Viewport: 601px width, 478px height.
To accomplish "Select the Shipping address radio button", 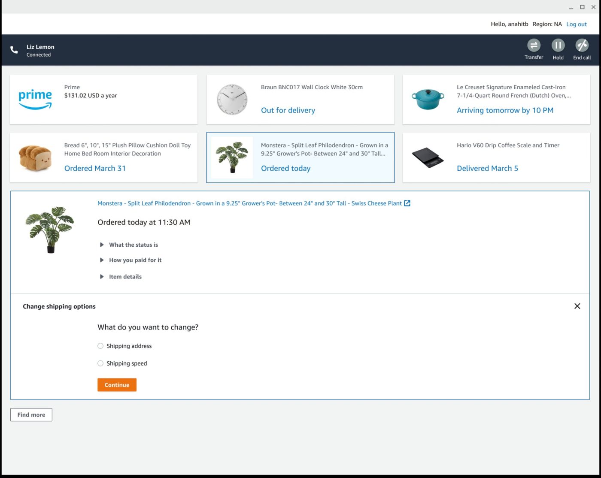I will pos(100,346).
